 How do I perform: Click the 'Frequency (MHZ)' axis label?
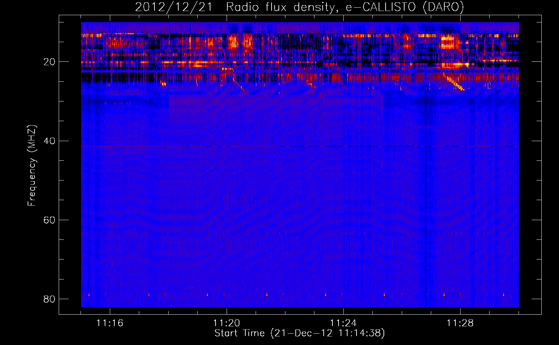(32, 166)
